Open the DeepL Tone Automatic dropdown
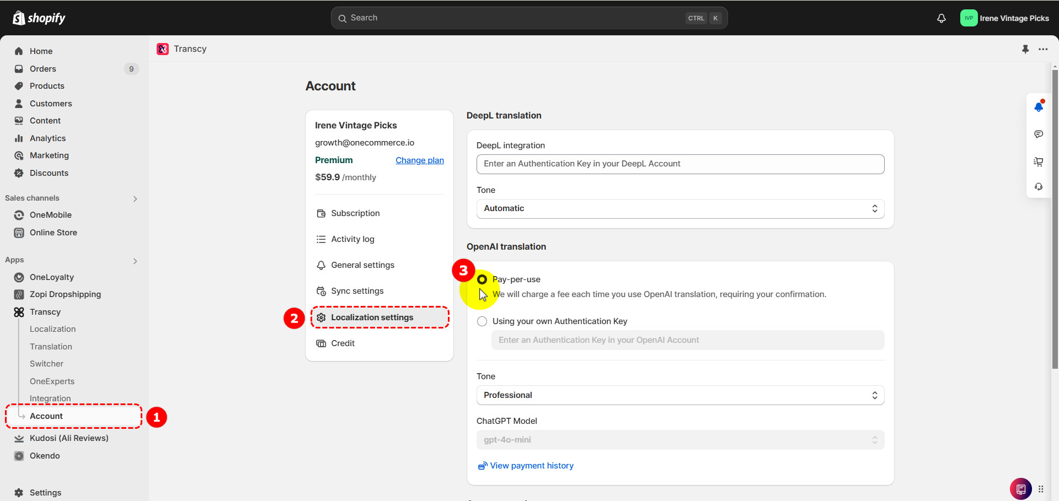 click(680, 209)
